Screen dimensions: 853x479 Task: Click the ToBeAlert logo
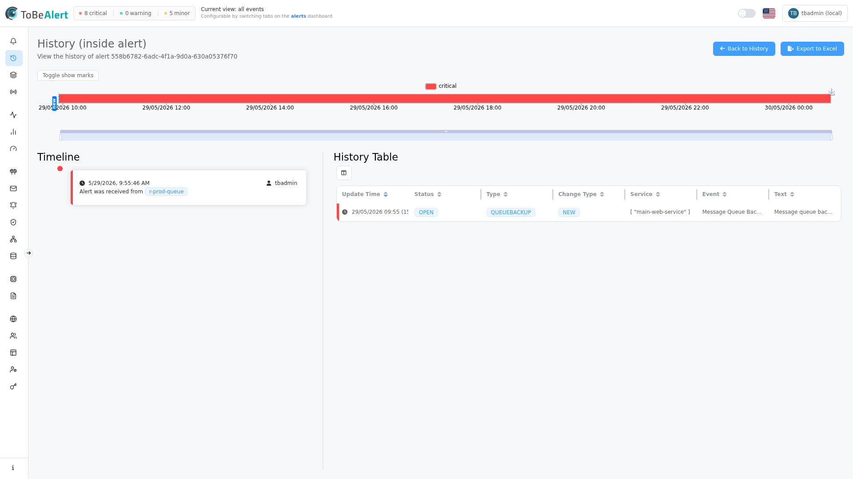[x=36, y=14]
